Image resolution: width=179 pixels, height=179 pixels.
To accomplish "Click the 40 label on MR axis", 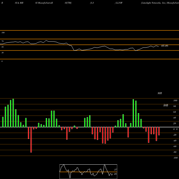I will coord(175,118).
